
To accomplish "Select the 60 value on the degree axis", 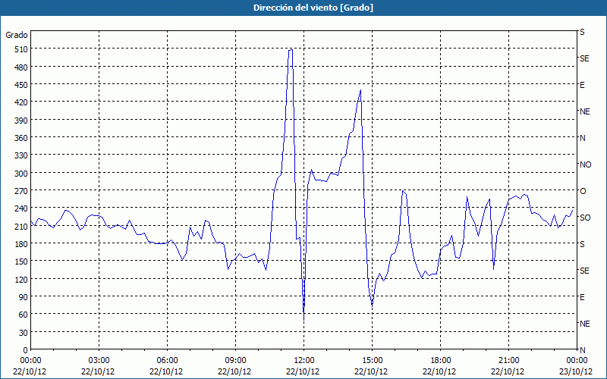I will coord(24,315).
